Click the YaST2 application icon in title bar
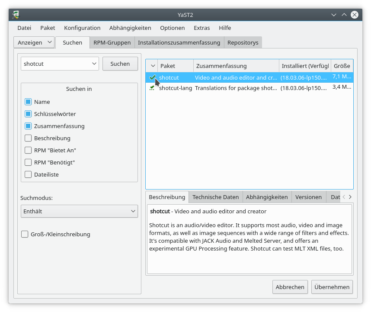Screen dimensions: 371x312 (x=16, y=15)
